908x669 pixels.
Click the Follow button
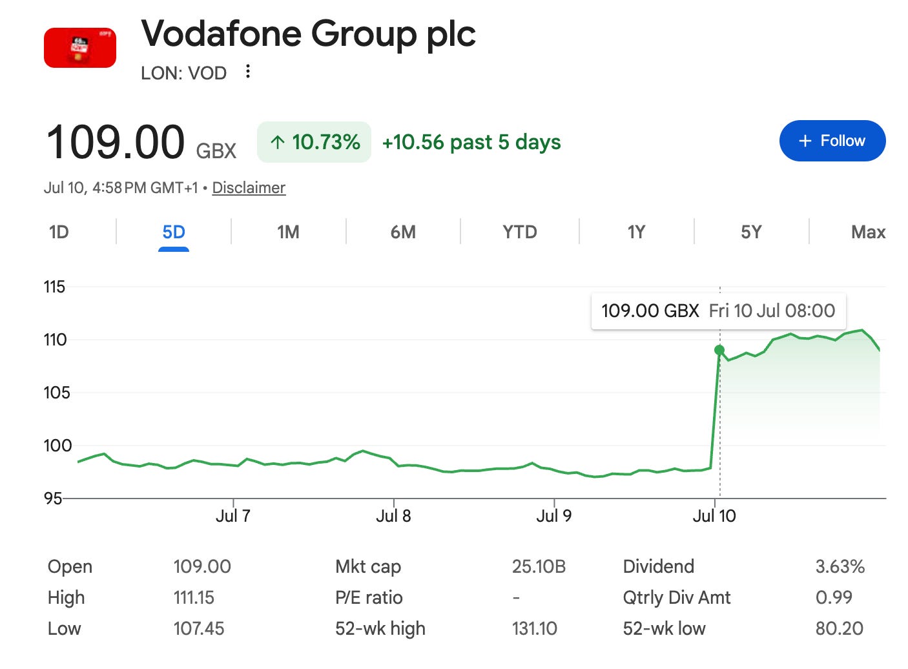click(832, 141)
